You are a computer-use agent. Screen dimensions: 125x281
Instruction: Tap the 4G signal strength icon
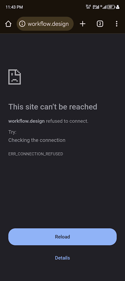click(x=96, y=7)
